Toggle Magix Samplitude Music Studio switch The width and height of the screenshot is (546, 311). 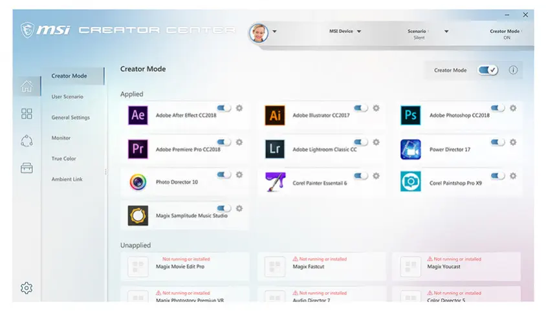pyautogui.click(x=224, y=208)
